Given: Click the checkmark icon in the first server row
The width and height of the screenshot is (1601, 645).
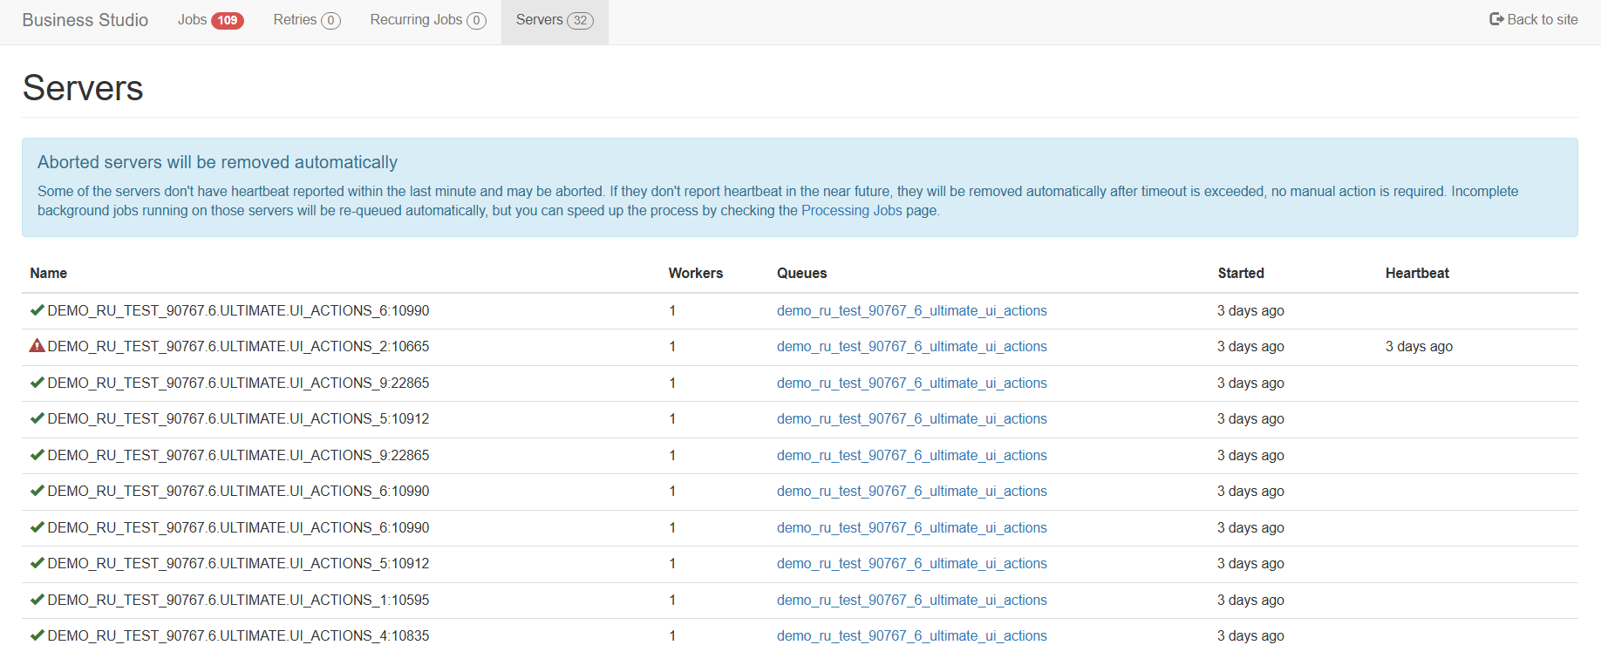Looking at the screenshot, I should pyautogui.click(x=37, y=310).
